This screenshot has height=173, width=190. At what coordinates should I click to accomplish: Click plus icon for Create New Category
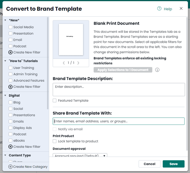pos(10,167)
